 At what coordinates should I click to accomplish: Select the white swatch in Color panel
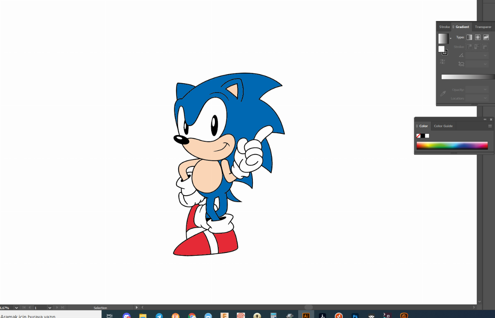427,136
